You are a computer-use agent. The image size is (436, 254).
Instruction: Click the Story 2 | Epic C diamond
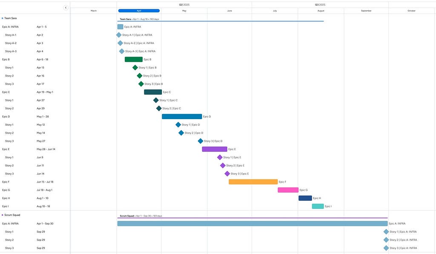(x=159, y=108)
